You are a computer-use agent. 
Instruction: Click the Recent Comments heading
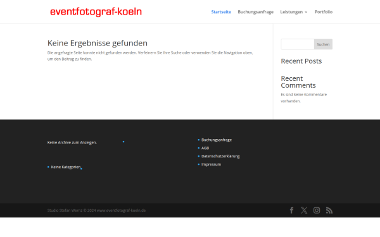point(298,82)
